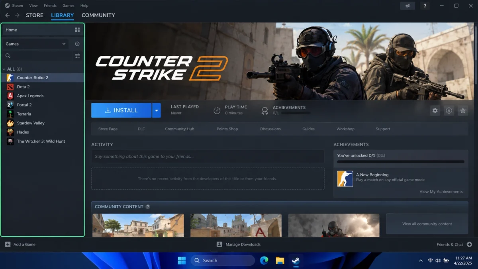The width and height of the screenshot is (478, 269).
Task: Click the Play Time clock icon
Action: pos(217,110)
